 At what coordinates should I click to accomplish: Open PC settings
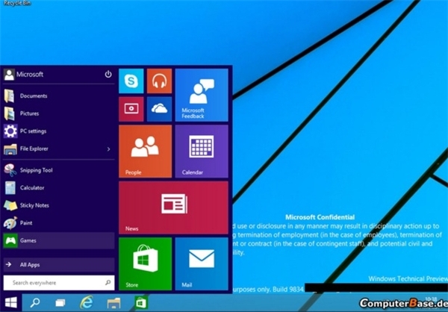[x=59, y=131]
